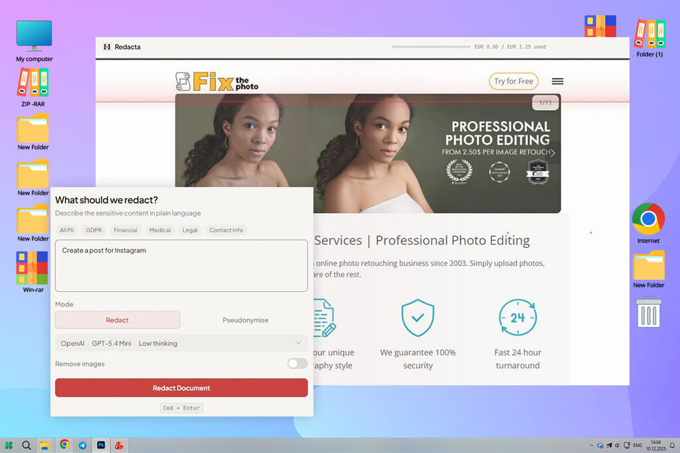This screenshot has height=453, width=680.
Task: Open the My computer desktop icon
Action: click(x=35, y=40)
